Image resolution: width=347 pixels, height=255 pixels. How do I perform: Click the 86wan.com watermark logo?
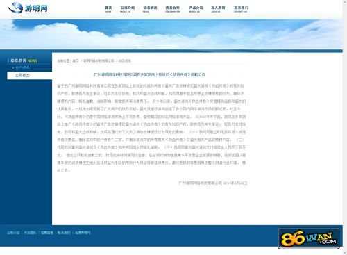pos(309,238)
